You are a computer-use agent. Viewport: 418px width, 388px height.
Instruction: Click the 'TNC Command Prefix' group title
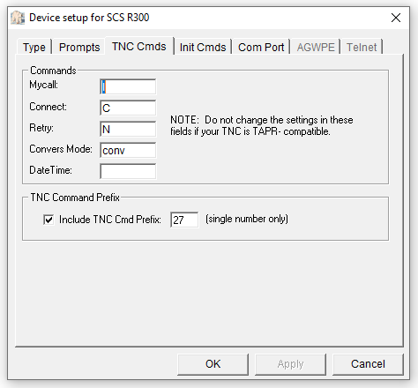pyautogui.click(x=75, y=198)
